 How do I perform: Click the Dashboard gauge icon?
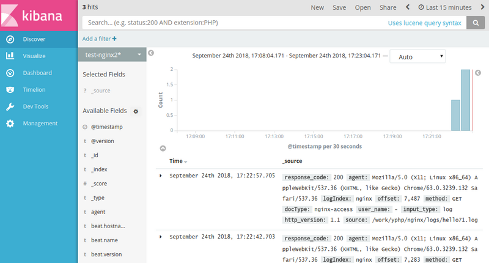point(10,73)
